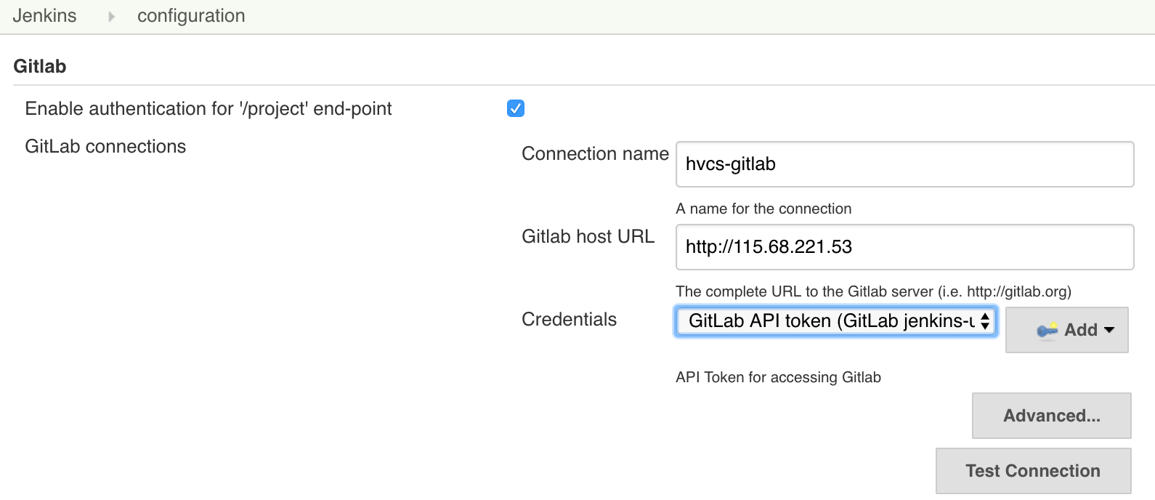Open the Advanced... settings button

1051,416
